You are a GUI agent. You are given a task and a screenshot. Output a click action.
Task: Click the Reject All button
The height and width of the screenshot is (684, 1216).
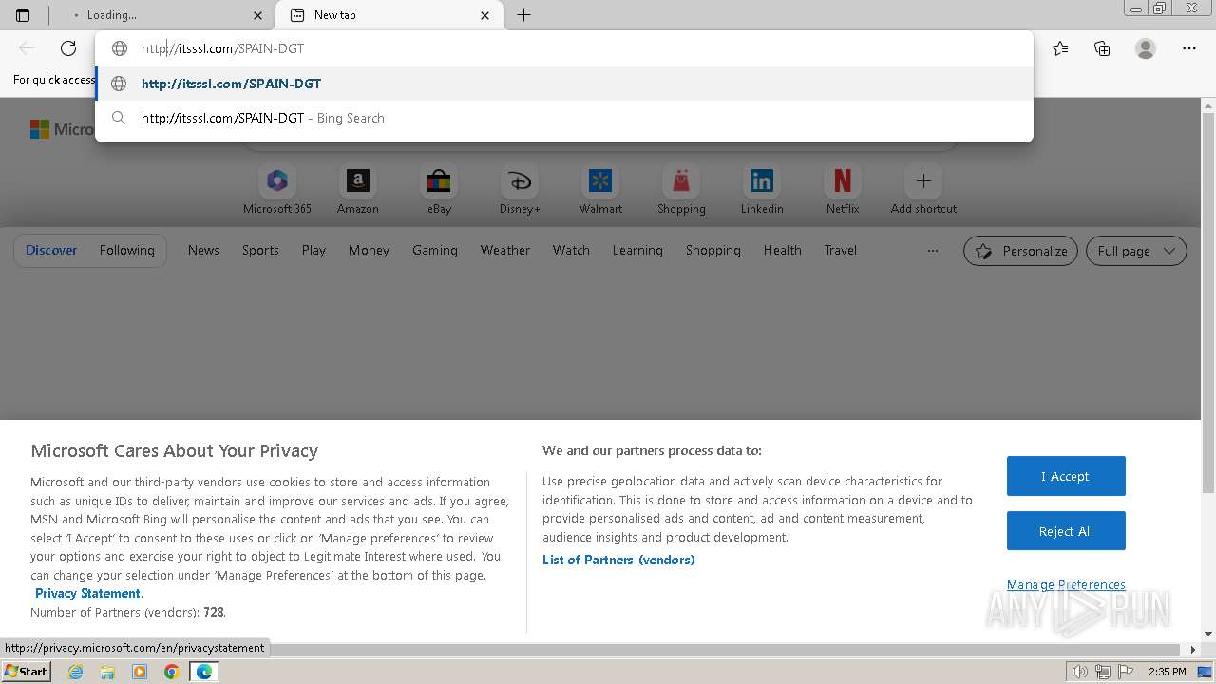pos(1066,531)
